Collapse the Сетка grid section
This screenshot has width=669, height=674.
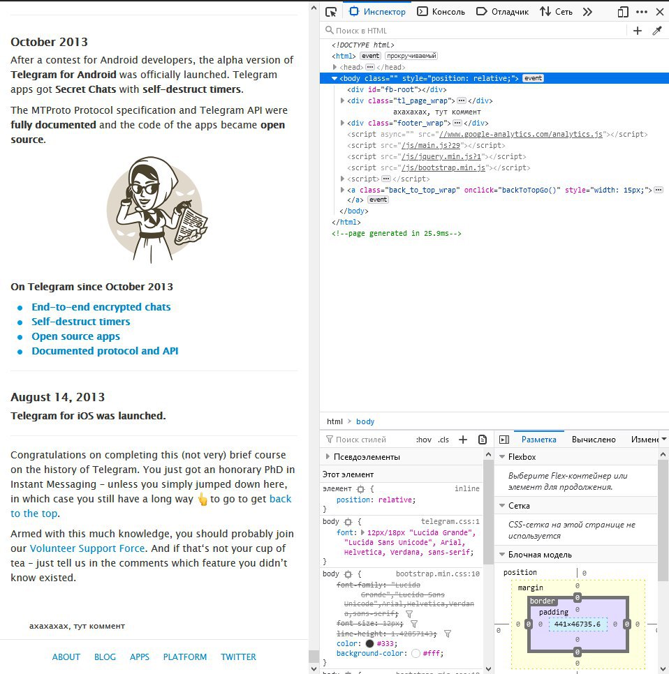pos(501,505)
